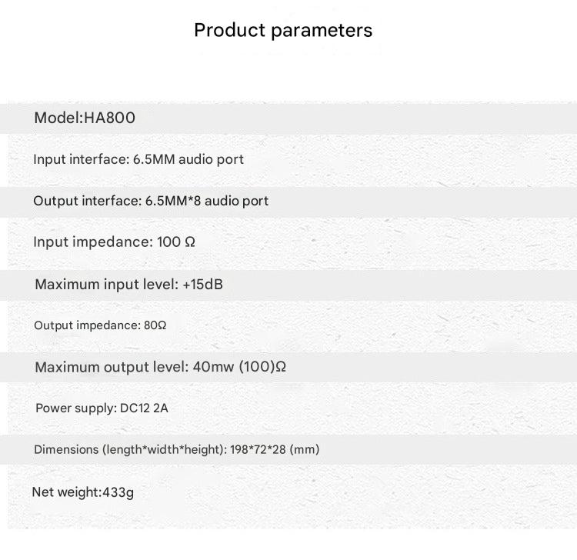Select the DC12 2A value
The height and width of the screenshot is (560, 577).
[144, 408]
